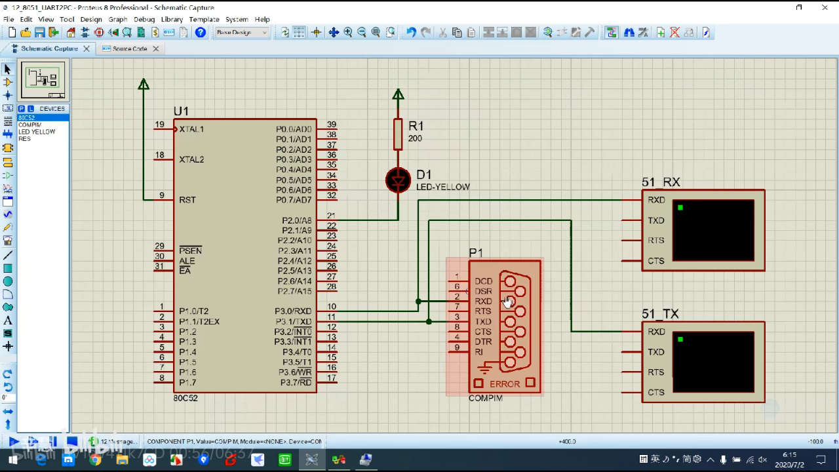The height and width of the screenshot is (472, 839).
Task: Click the rotate clockwise icon in sidebar
Action: pos(8,374)
